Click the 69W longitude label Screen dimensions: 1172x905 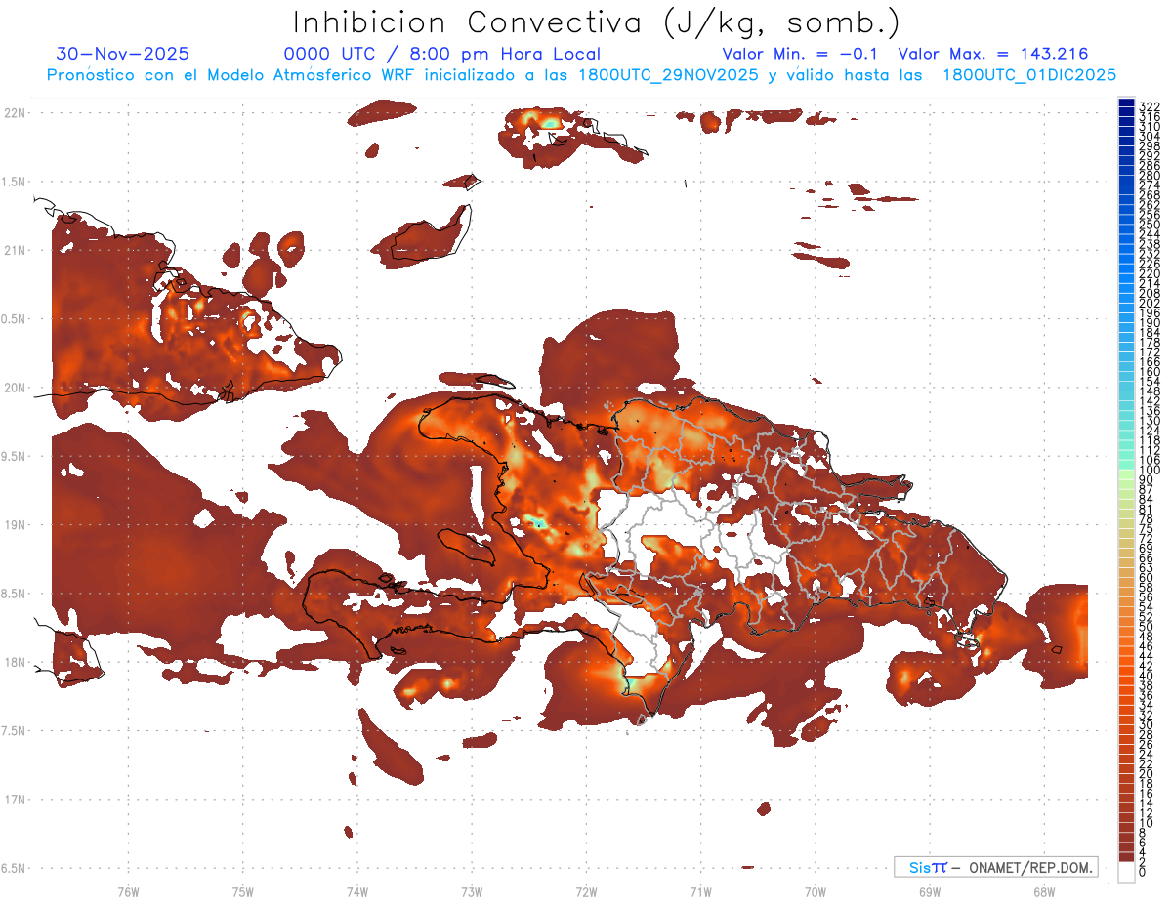point(930,891)
